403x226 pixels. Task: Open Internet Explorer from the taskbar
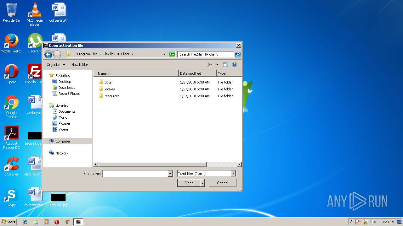[x=25, y=222]
